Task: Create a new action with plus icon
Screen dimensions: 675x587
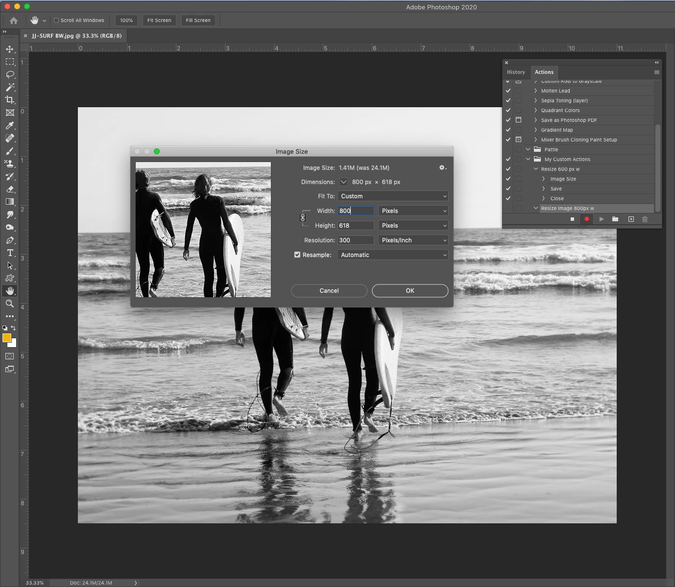Action: [x=631, y=219]
